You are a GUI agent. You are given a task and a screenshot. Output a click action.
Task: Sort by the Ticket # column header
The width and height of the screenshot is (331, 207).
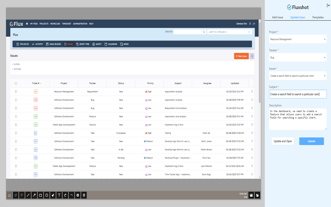pyautogui.click(x=37, y=83)
